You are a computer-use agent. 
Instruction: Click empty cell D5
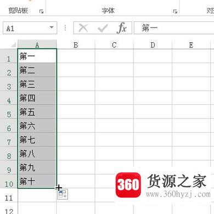[153, 111]
